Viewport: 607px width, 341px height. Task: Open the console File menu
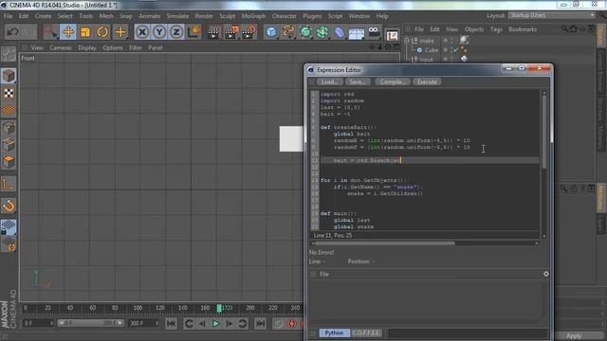[x=324, y=274]
